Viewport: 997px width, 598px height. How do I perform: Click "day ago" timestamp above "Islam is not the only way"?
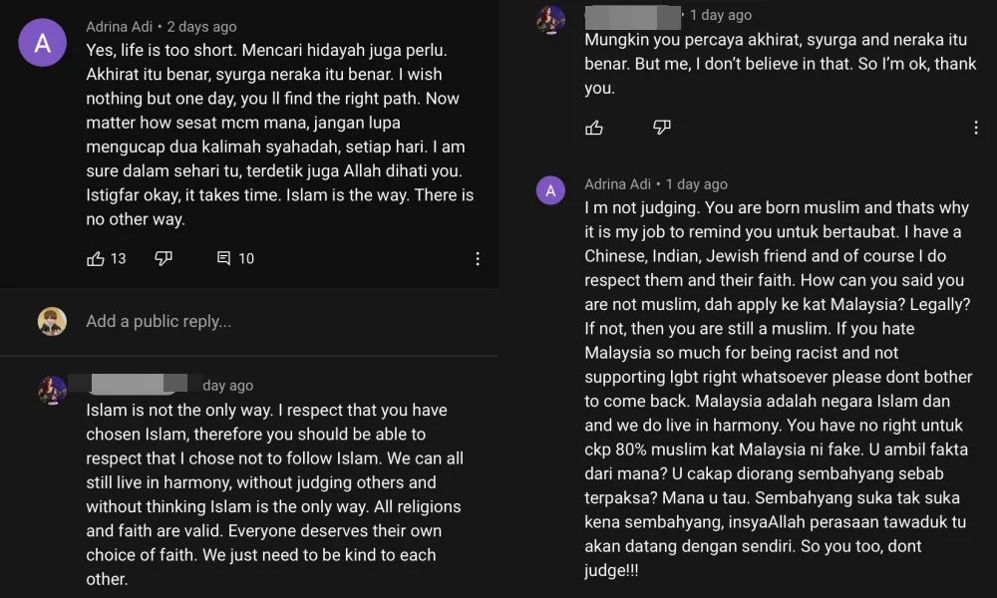[228, 385]
